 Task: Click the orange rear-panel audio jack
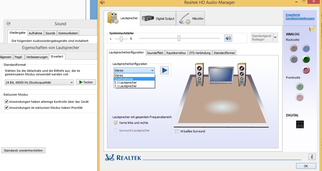point(294,48)
